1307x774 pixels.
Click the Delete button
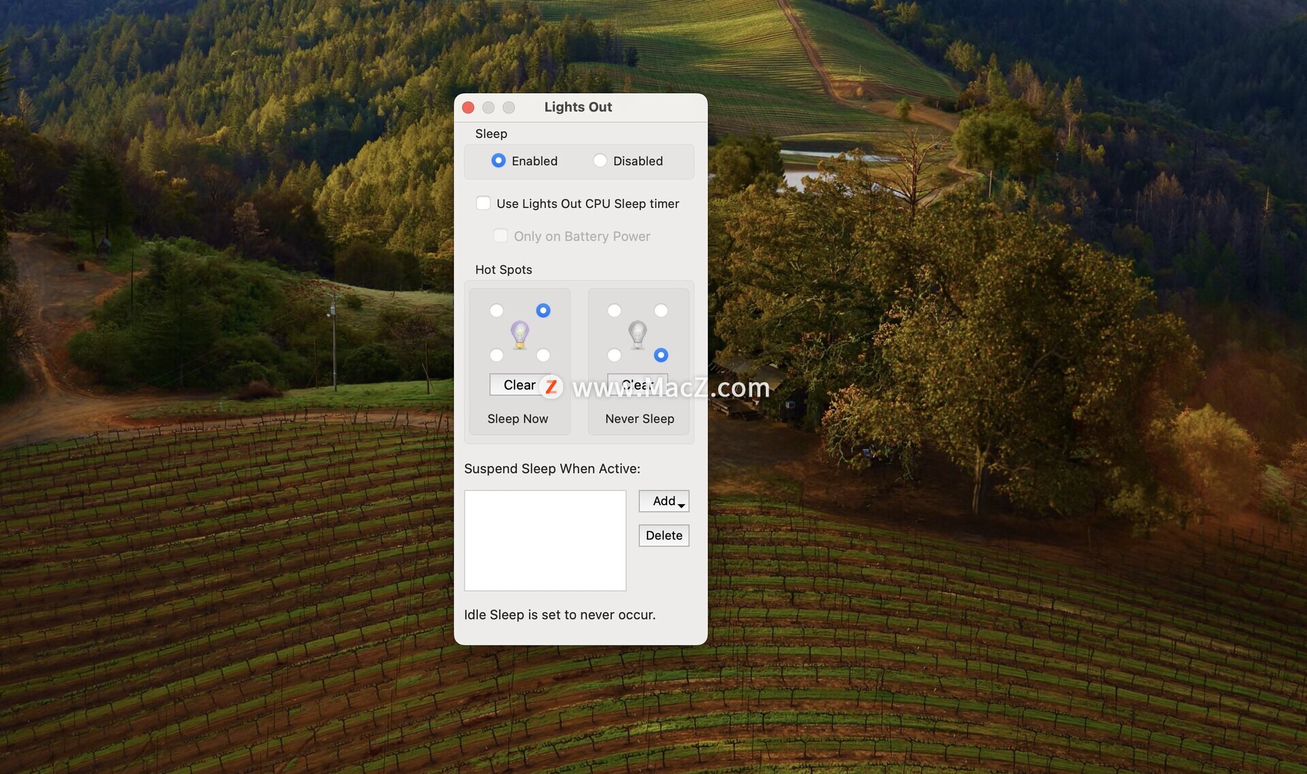click(664, 536)
